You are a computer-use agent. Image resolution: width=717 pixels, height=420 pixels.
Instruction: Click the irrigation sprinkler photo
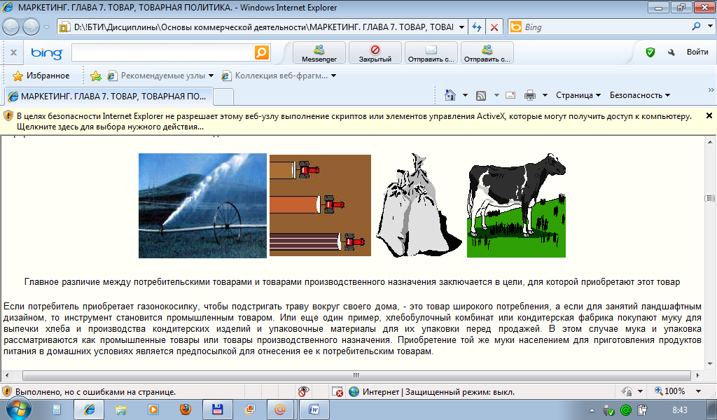202,206
